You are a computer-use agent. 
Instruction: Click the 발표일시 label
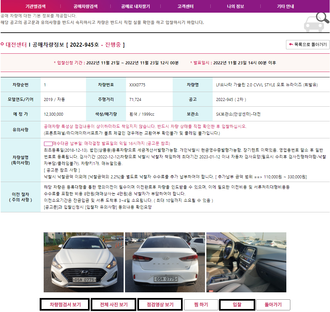[201, 63]
